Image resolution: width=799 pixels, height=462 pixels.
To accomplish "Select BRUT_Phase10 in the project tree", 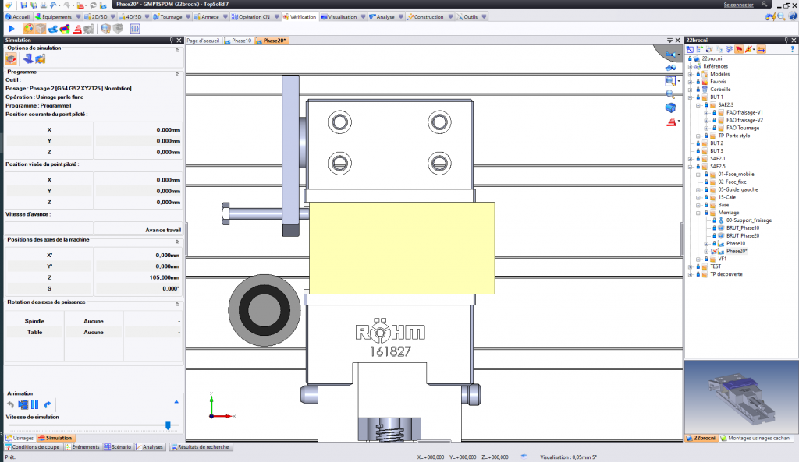I will [742, 227].
